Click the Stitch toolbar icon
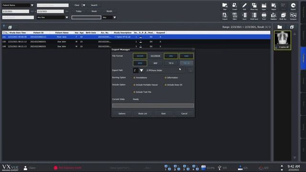306x172 pixels. (235, 16)
